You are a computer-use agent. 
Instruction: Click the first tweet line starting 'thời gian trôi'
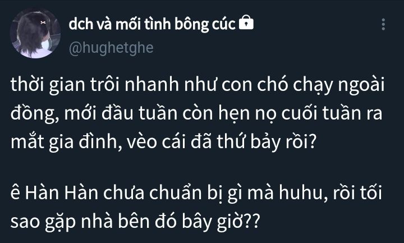tap(198, 85)
